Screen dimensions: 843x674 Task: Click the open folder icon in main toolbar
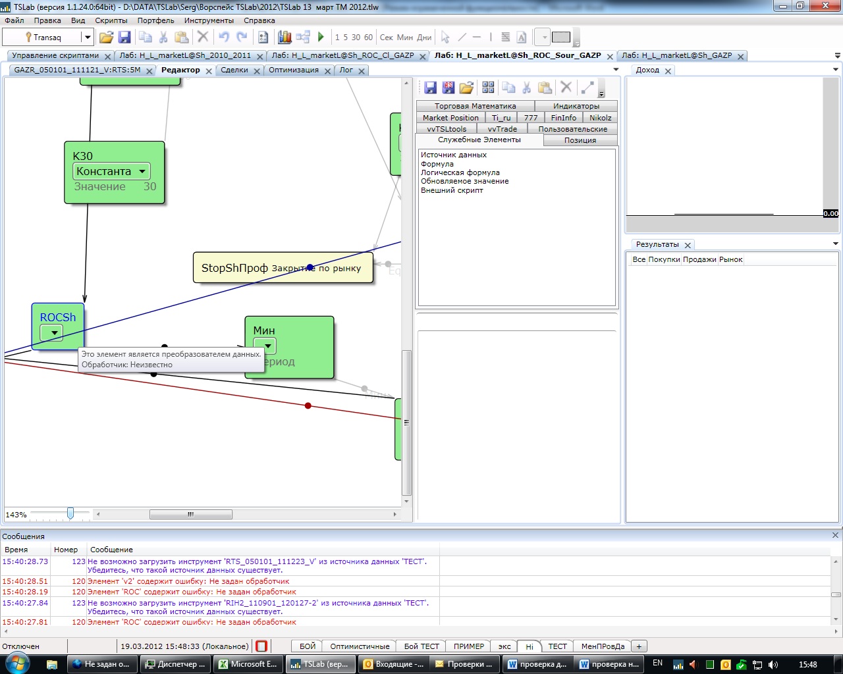click(x=106, y=38)
